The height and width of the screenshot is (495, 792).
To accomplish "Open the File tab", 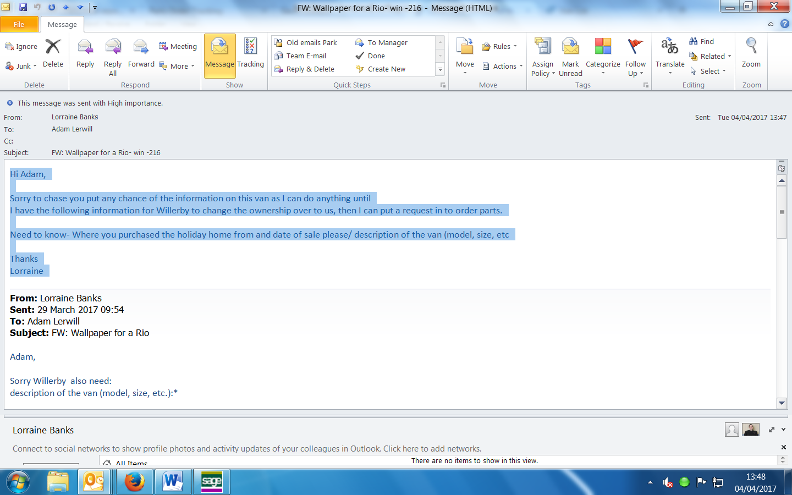I will click(19, 24).
